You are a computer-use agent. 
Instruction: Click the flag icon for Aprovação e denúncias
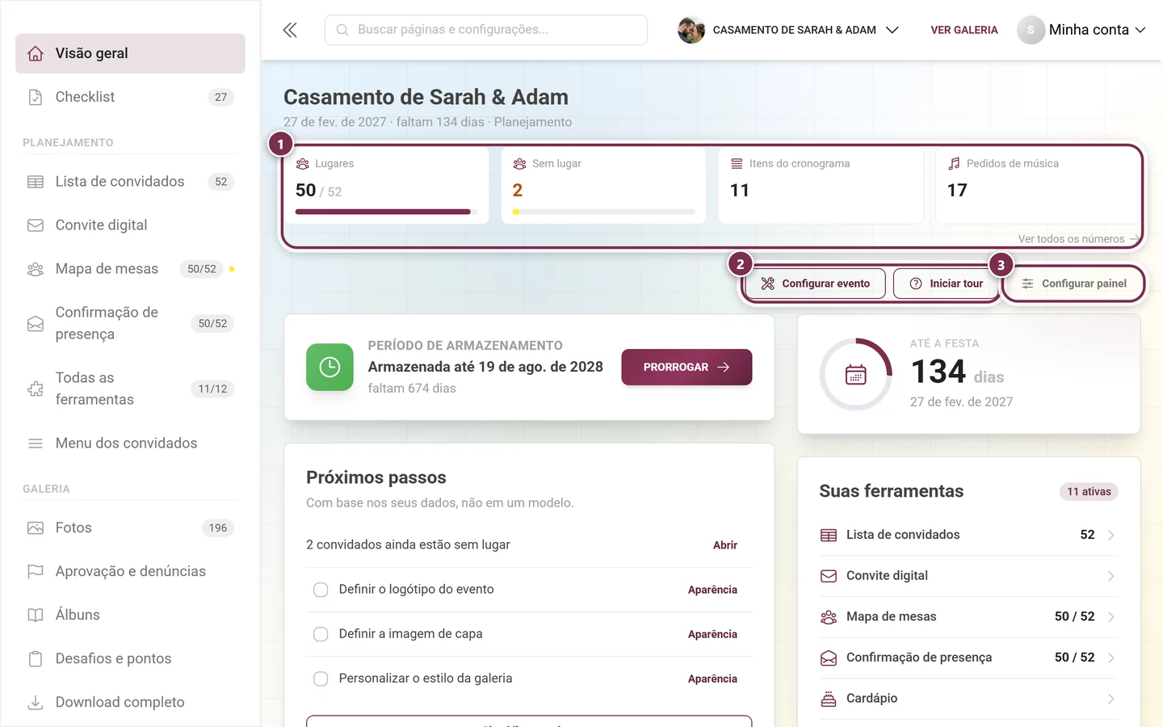tap(36, 571)
